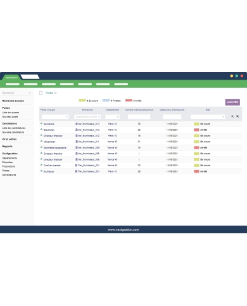Image resolution: width=247 pixels, height=306 pixels.
Task: Sort by the Poste Occupé column header
Action: click(x=47, y=110)
